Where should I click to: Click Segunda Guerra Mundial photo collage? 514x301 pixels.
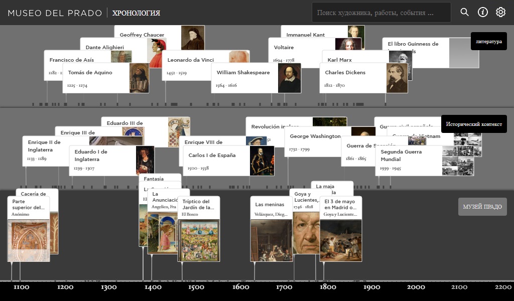pyautogui.click(x=458, y=161)
